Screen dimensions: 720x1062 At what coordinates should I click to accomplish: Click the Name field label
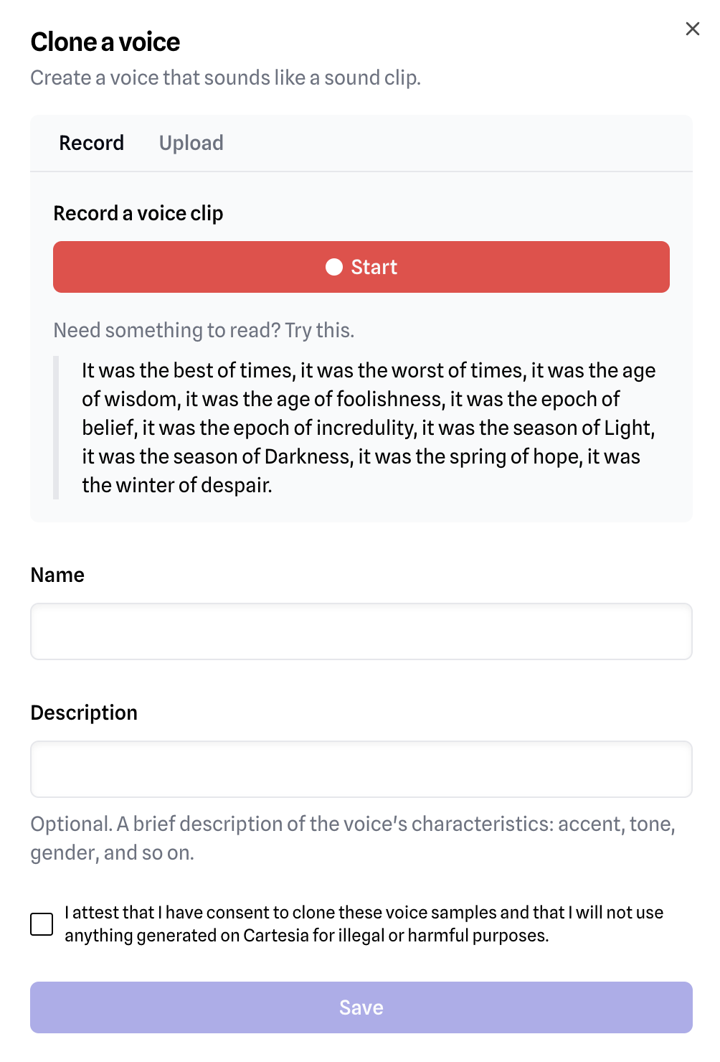tap(57, 575)
